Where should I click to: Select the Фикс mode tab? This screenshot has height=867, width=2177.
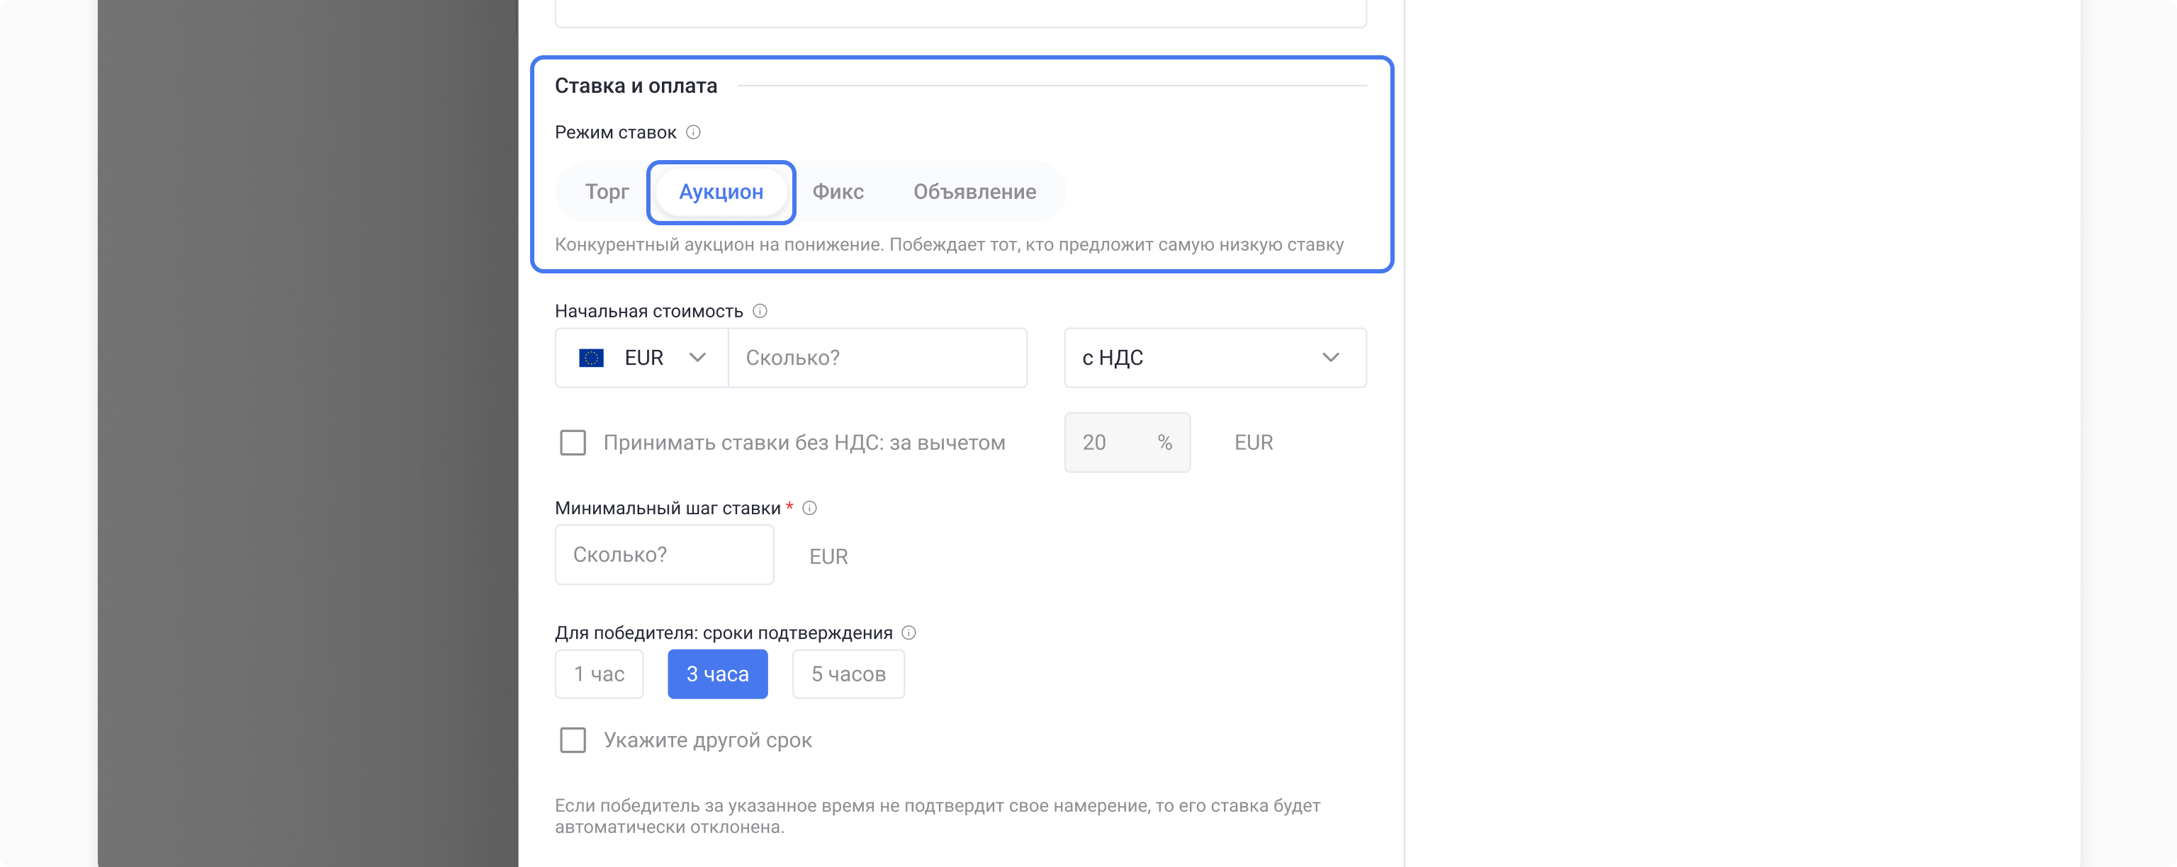838,192
